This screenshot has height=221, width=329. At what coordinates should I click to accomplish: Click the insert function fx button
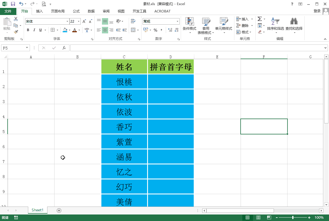point(64,48)
